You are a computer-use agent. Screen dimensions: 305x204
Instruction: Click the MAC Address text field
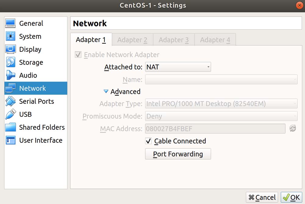215,129
